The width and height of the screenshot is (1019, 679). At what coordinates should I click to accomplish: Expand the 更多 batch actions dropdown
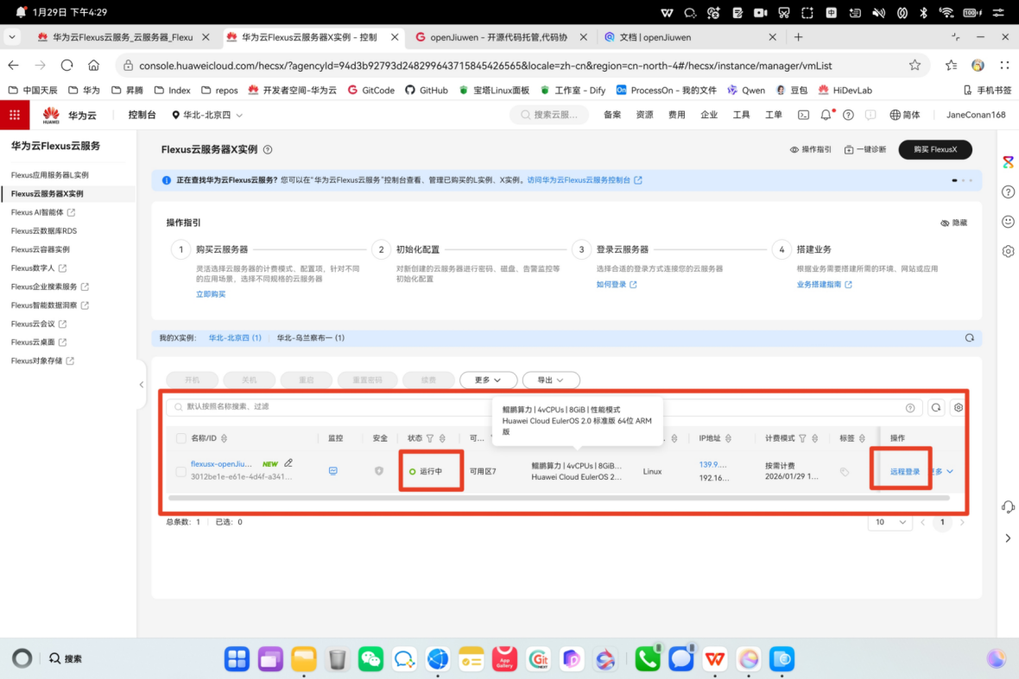[488, 380]
